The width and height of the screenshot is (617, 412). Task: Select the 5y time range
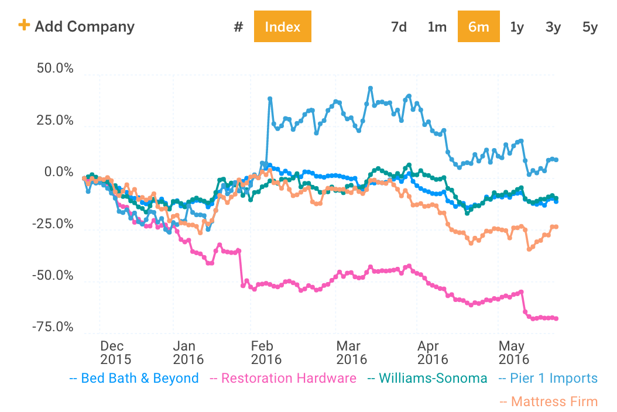(x=589, y=26)
